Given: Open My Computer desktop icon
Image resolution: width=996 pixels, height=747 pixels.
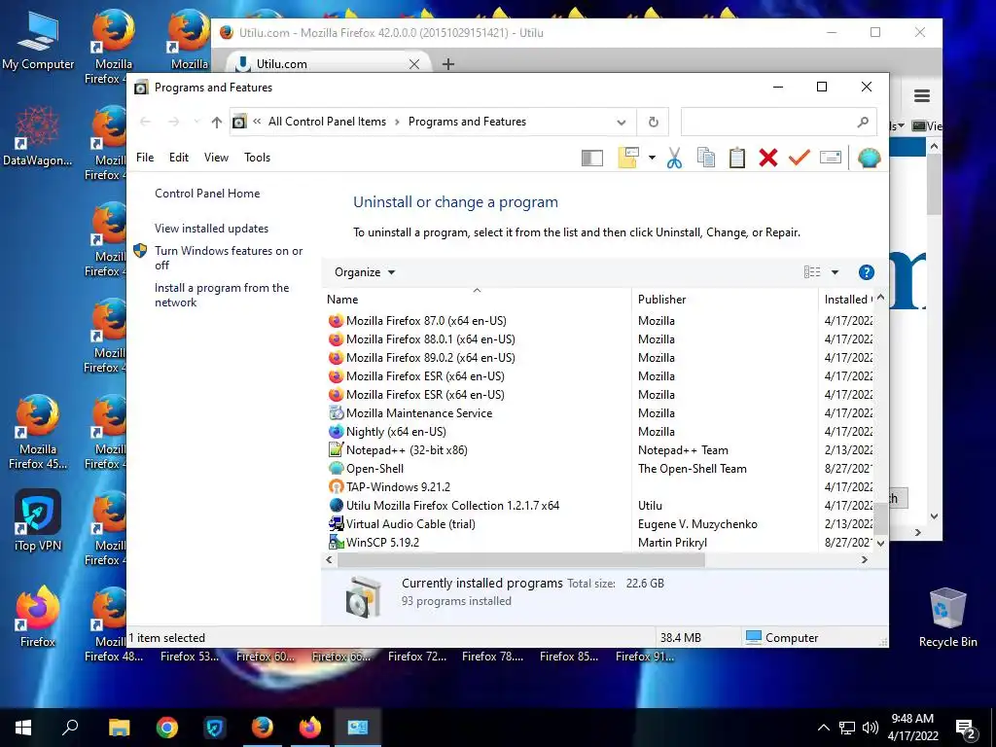Looking at the screenshot, I should tap(38, 41).
